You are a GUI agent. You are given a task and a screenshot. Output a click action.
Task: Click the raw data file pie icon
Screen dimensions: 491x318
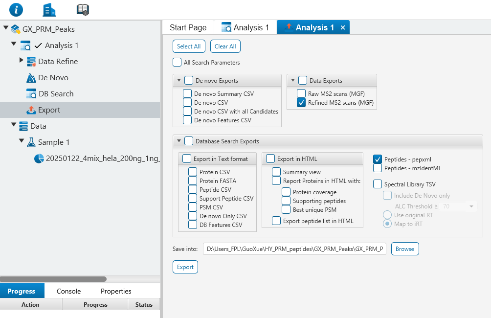click(x=39, y=159)
